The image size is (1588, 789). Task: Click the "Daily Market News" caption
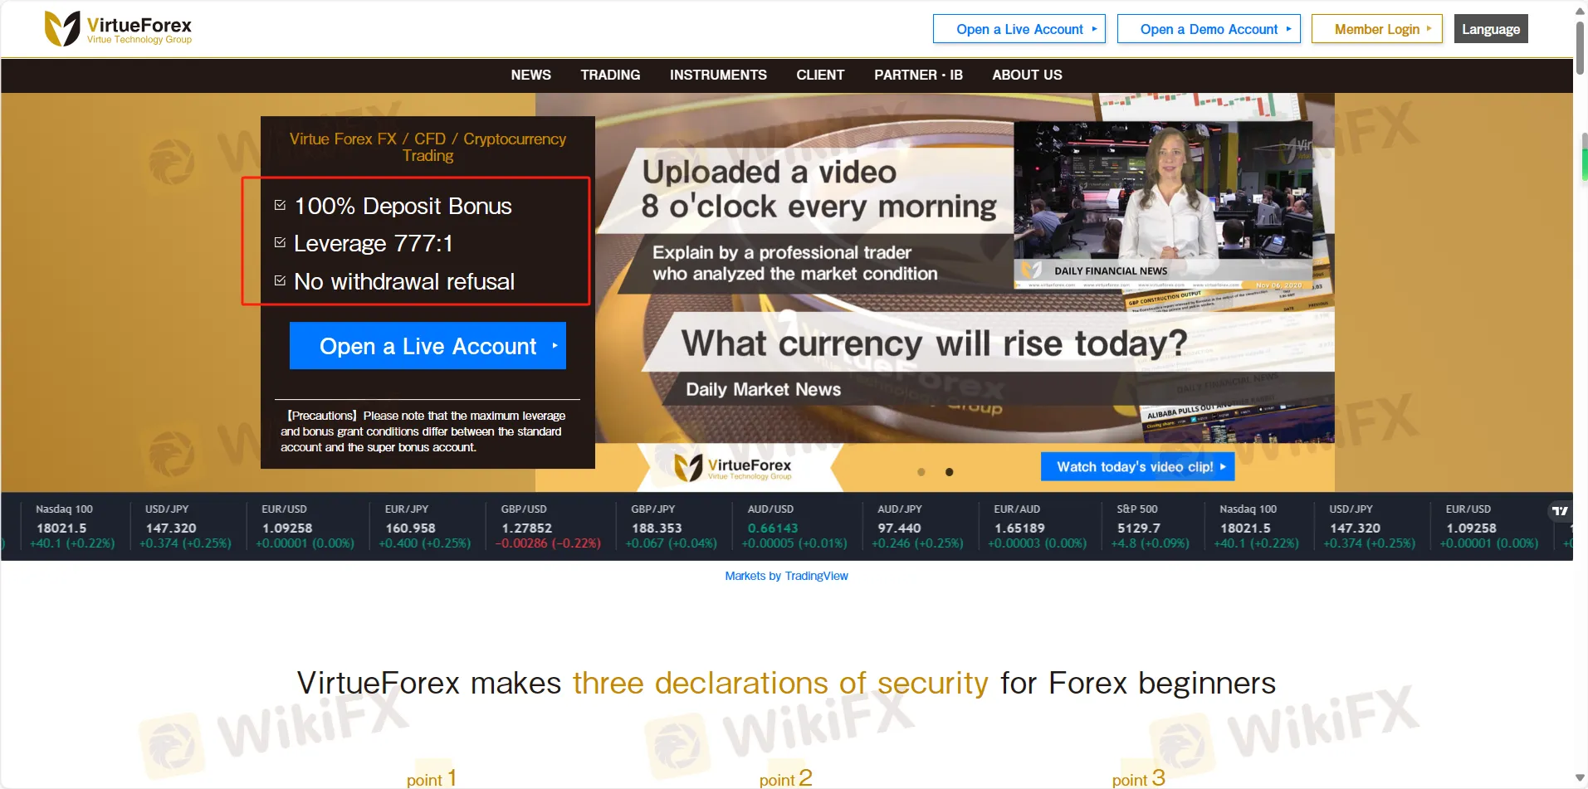coord(763,389)
